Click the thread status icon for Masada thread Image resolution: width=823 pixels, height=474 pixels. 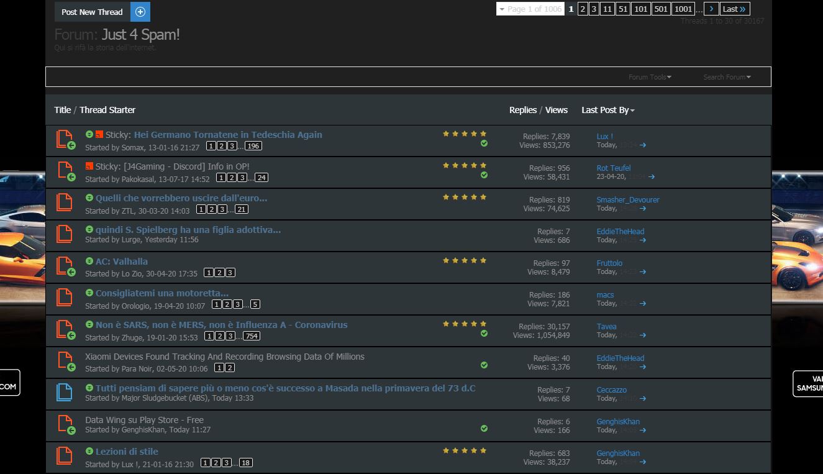pyautogui.click(x=64, y=393)
